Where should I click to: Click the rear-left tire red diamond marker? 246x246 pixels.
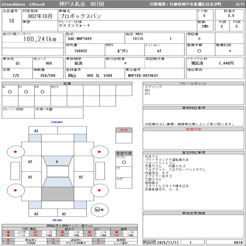point(15,190)
